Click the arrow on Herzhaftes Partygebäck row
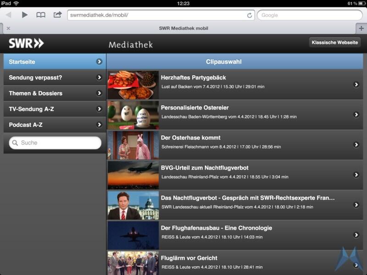Image resolution: width=367 pixels, height=275 pixels. pos(356,85)
